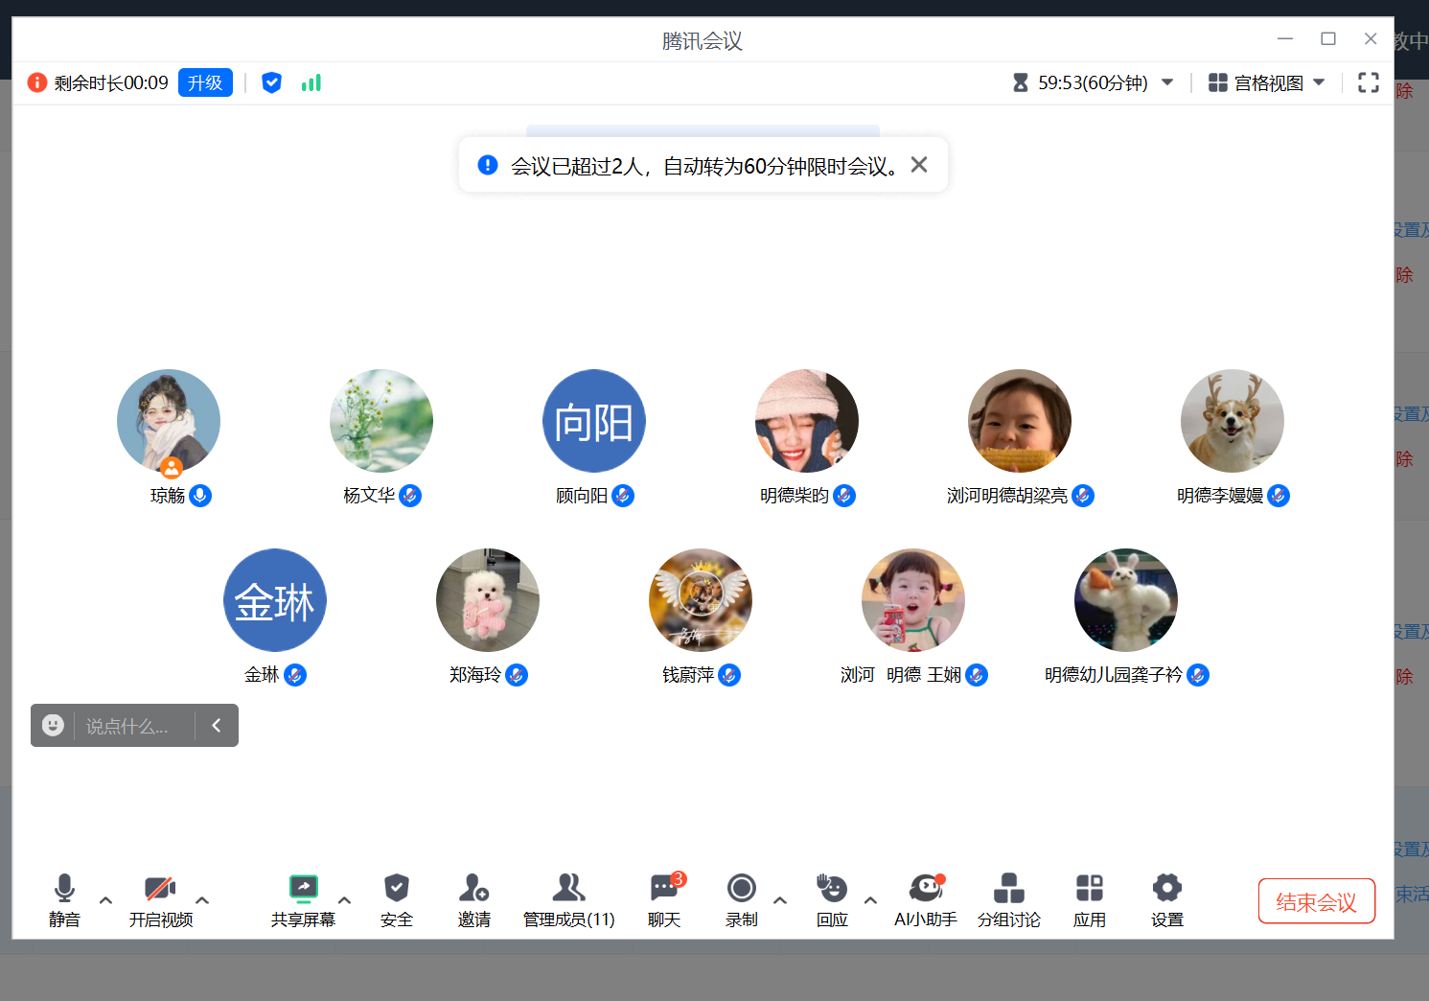Select 钱蔚萍 winged avatar

pos(701,600)
